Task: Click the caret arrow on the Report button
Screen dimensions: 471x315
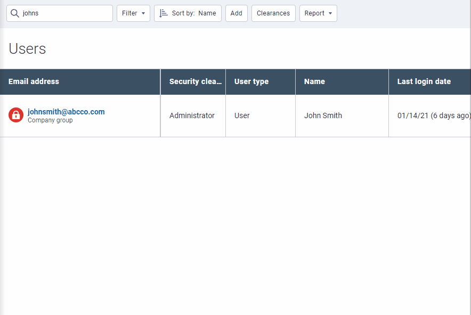Action: pos(330,13)
